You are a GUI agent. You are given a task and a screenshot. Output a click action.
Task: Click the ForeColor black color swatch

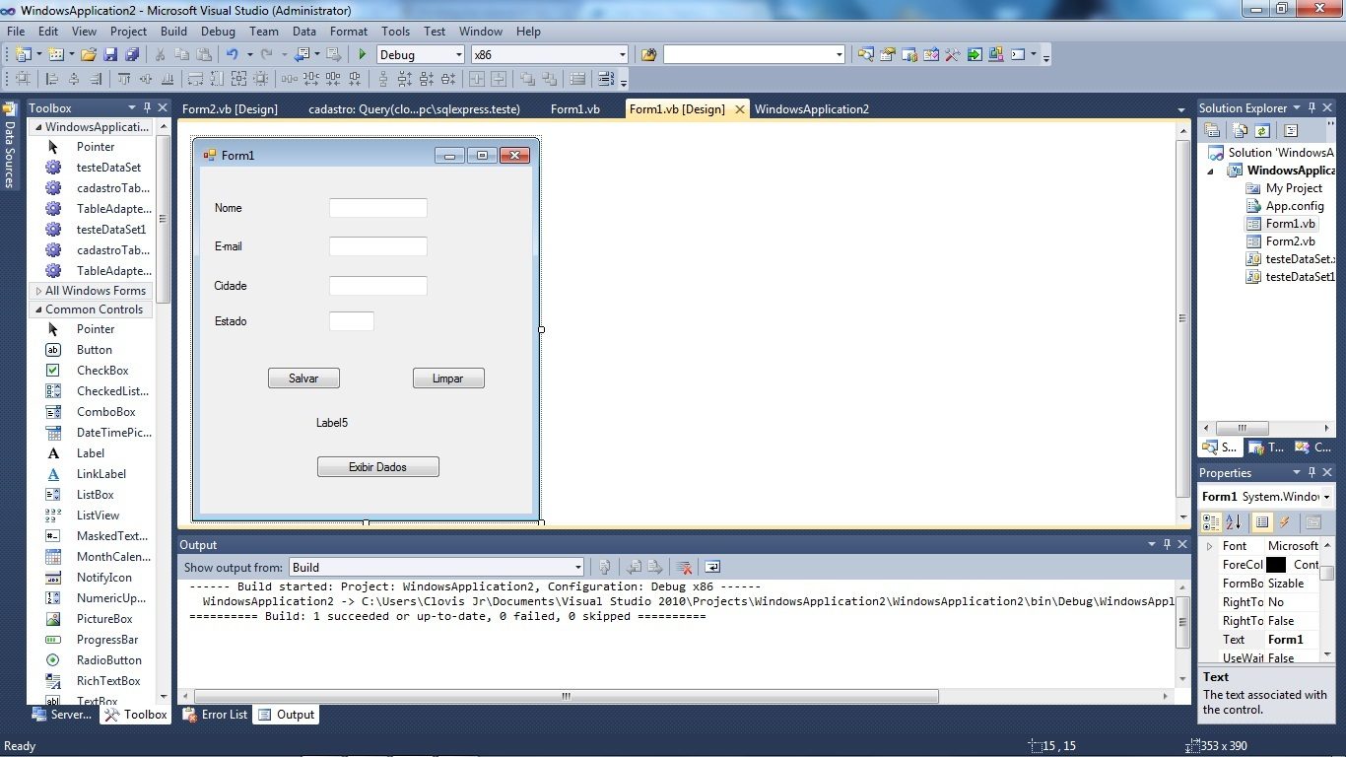(1276, 565)
